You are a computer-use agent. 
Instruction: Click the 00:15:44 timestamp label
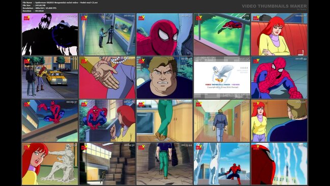(x=187, y=145)
